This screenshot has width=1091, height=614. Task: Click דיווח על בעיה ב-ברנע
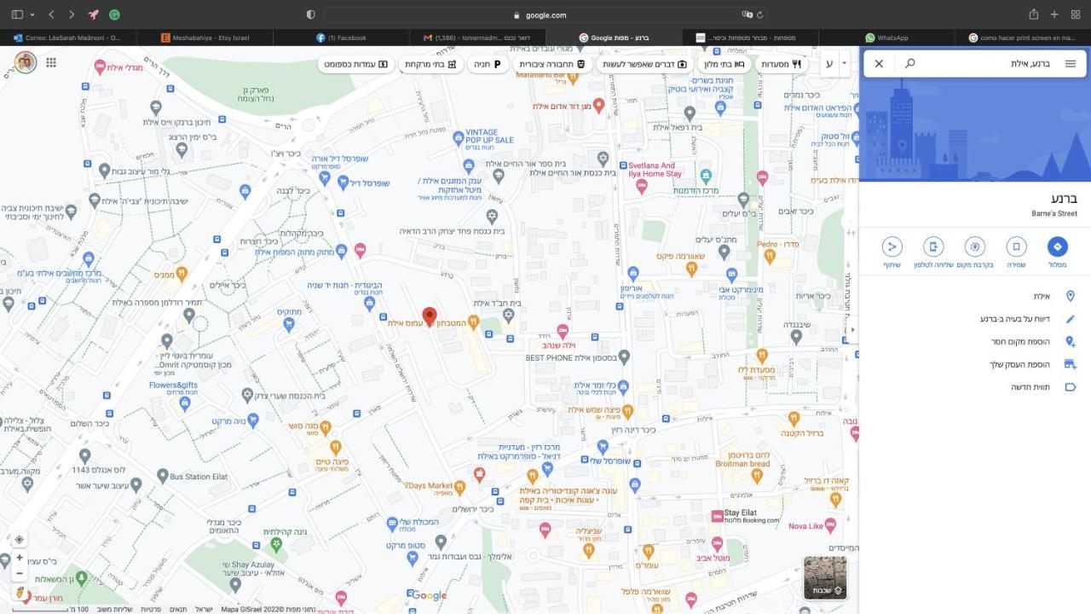(x=1015, y=319)
